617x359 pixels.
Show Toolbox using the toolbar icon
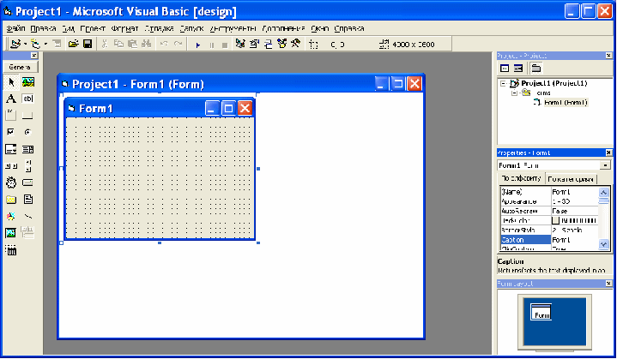(296, 44)
